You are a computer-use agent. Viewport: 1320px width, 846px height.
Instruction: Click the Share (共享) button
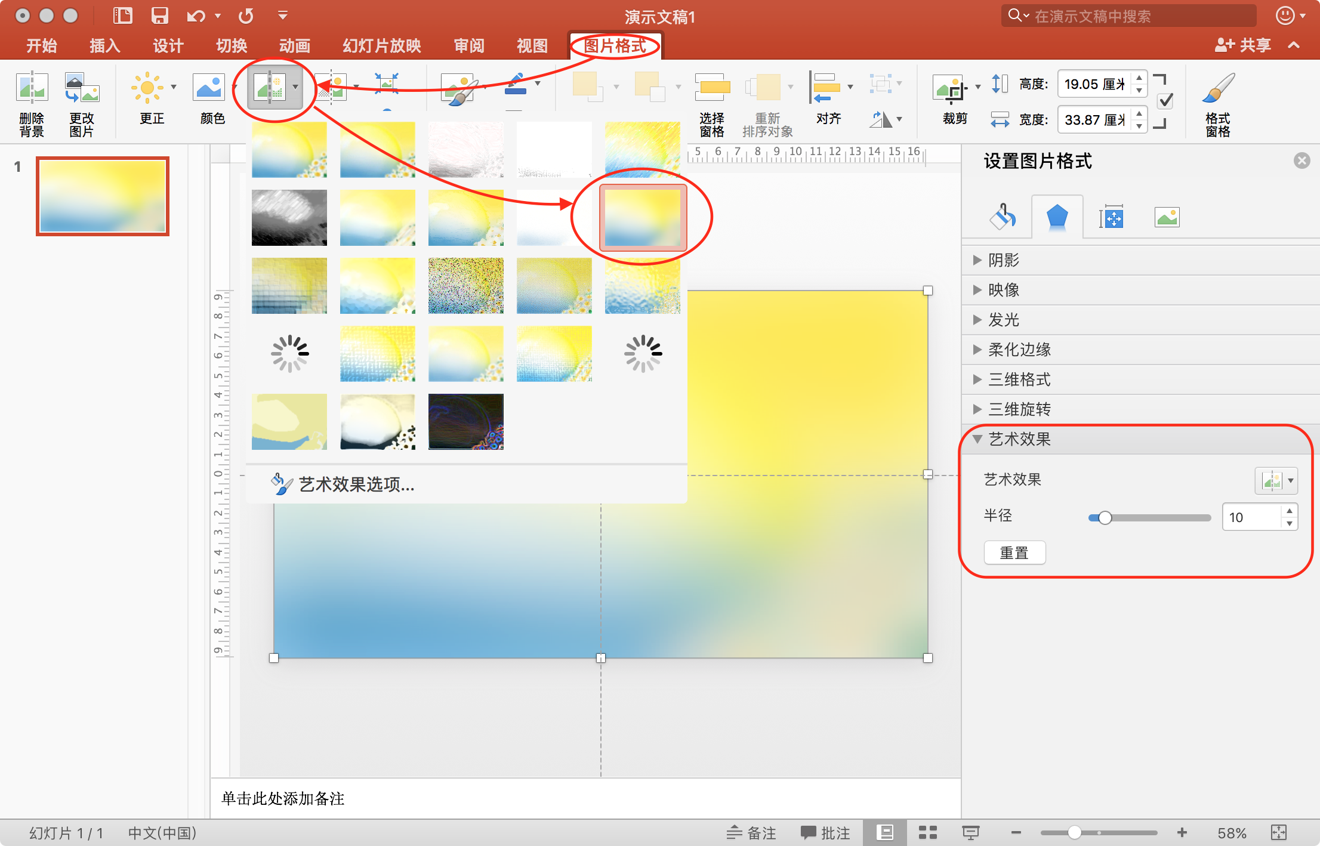1244,45
